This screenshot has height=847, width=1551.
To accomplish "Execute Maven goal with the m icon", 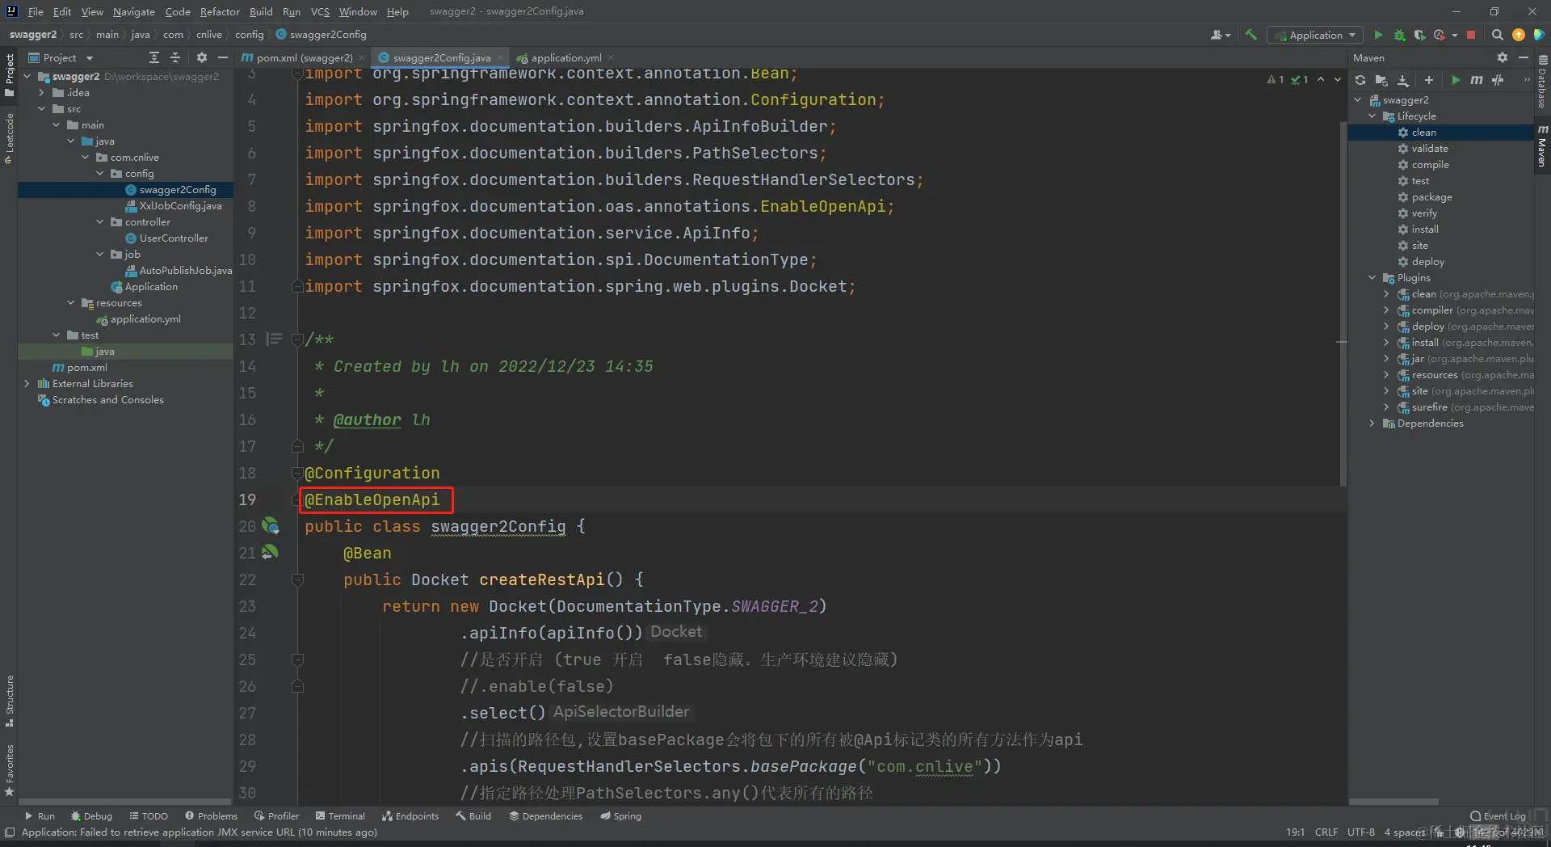I will click(1477, 80).
